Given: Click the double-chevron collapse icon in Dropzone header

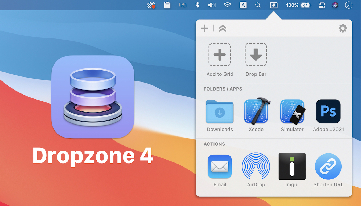Looking at the screenshot, I should point(223,28).
